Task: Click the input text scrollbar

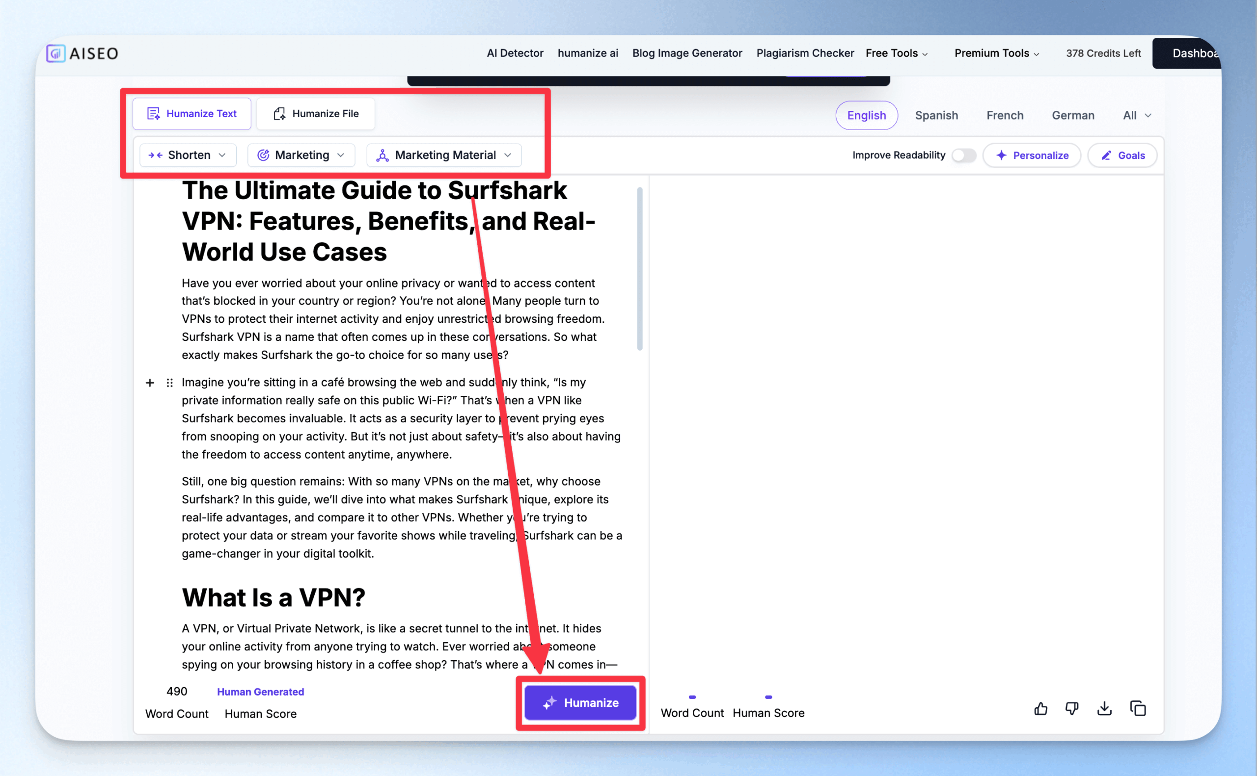Action: coord(639,268)
